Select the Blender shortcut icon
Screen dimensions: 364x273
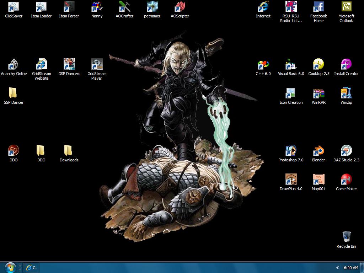[318, 151]
